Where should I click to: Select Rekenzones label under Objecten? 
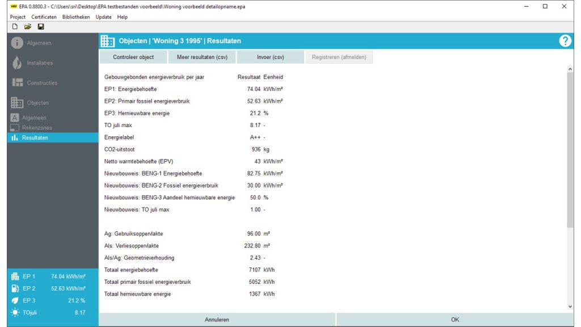[37, 128]
